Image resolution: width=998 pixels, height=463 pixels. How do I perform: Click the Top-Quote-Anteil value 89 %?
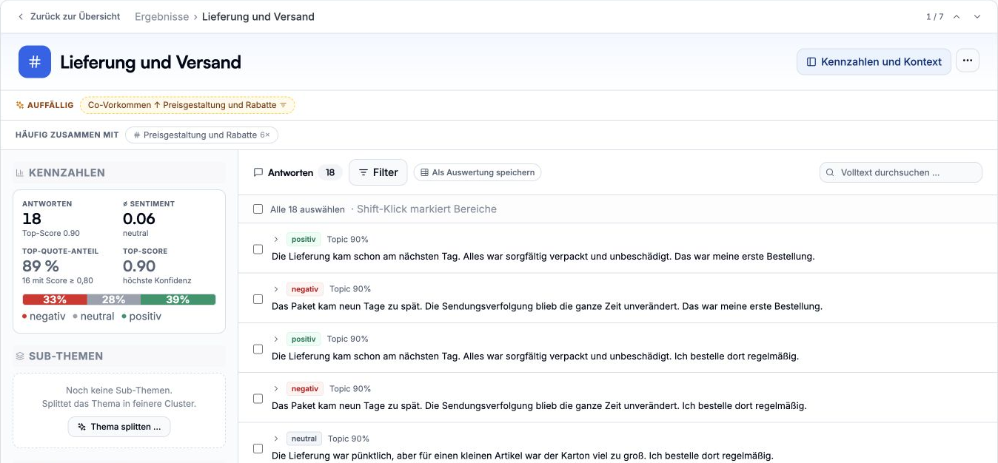[41, 266]
